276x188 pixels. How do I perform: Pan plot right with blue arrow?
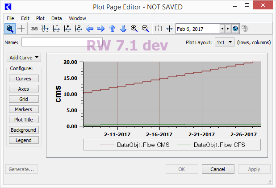tap(101, 29)
